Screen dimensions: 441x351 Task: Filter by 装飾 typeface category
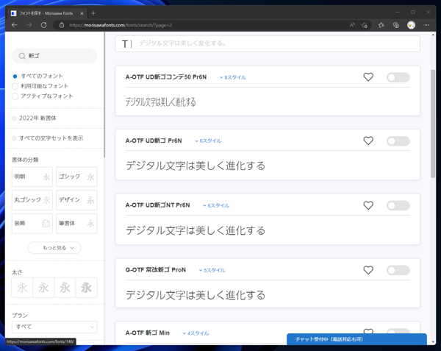pyautogui.click(x=32, y=224)
